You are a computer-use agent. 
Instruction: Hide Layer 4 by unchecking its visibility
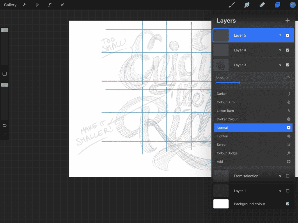pyautogui.click(x=288, y=50)
